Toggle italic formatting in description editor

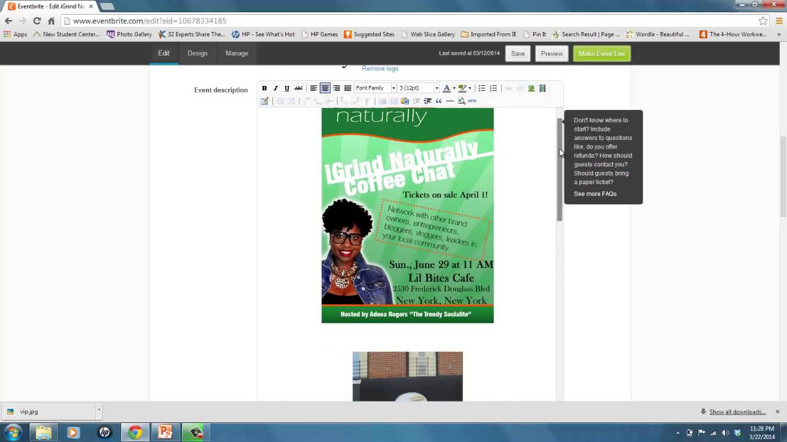coord(275,88)
